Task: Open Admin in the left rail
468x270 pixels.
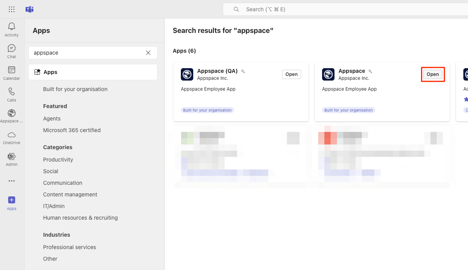Action: click(x=12, y=160)
